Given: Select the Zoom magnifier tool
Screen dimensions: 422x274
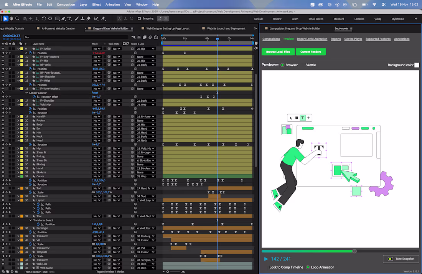Looking at the screenshot, I should pos(17,18).
